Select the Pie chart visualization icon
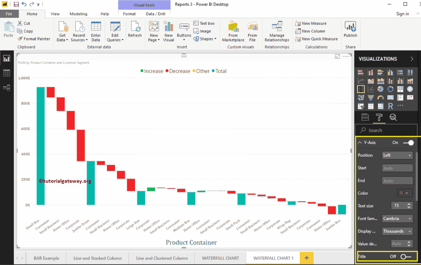This screenshot has height=265, width=421. click(380, 89)
